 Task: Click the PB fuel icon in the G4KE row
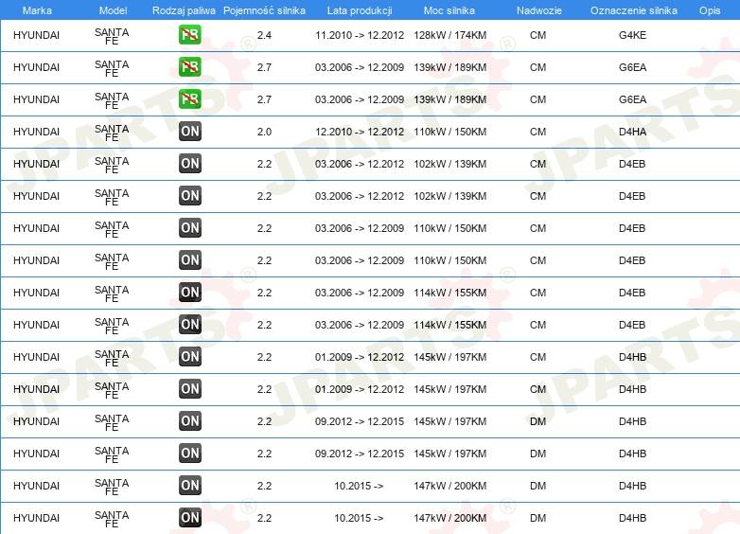pyautogui.click(x=189, y=35)
